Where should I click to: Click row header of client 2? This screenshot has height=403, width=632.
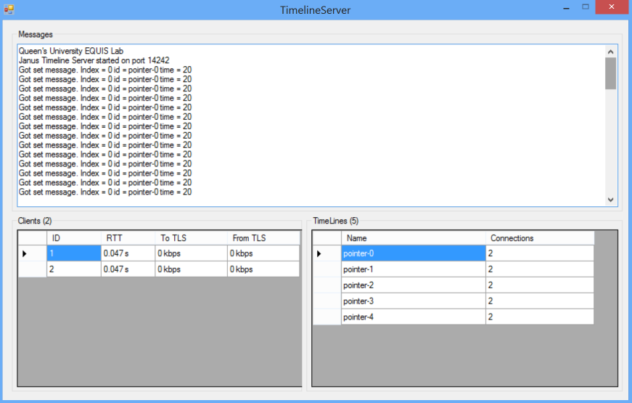tap(32, 269)
